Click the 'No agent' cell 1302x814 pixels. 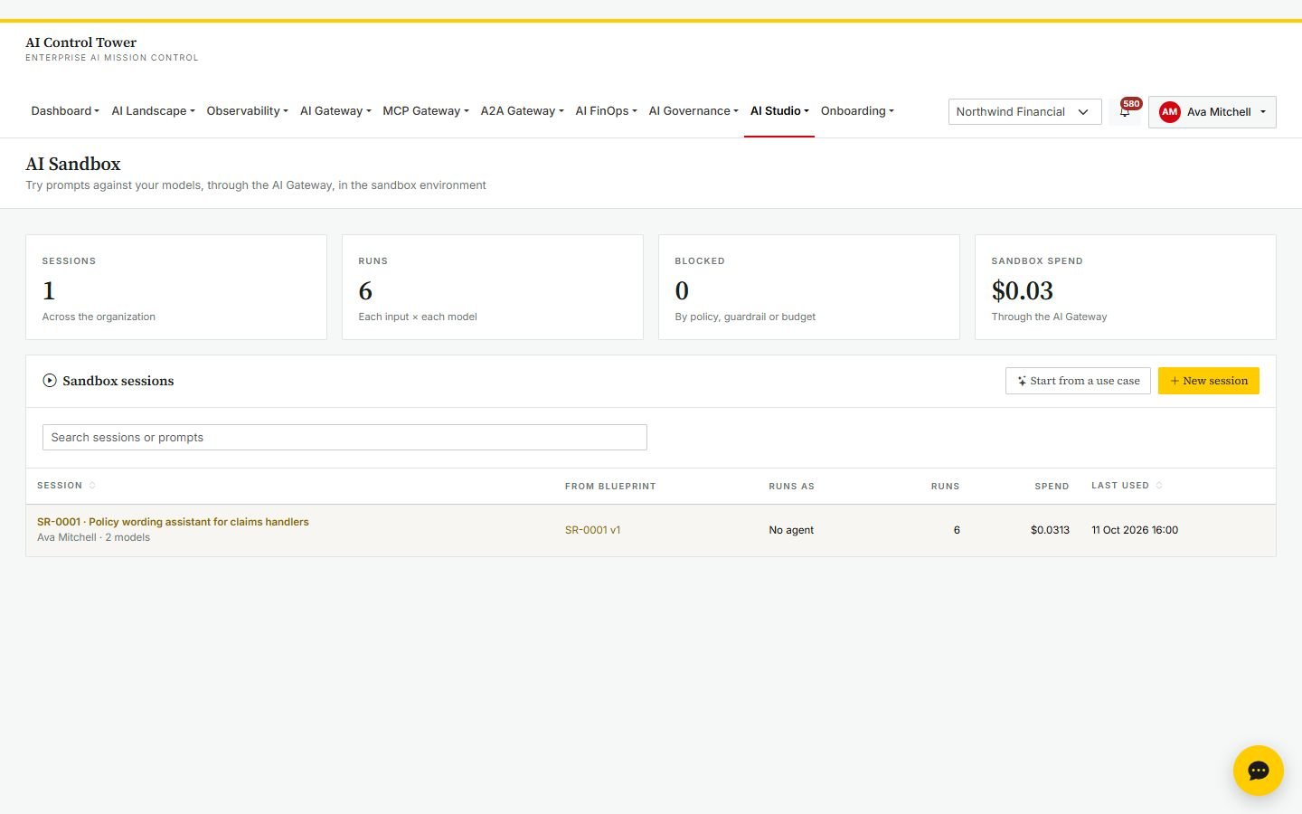click(x=791, y=530)
